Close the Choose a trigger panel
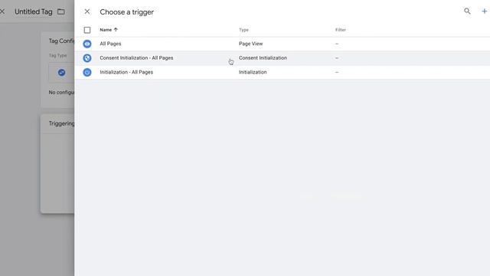This screenshot has width=490, height=276. (87, 11)
